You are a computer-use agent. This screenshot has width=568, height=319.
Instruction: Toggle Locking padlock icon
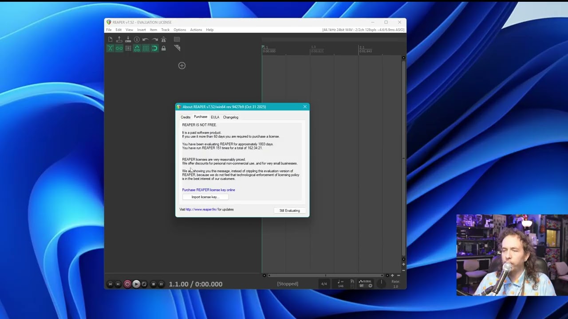point(163,48)
